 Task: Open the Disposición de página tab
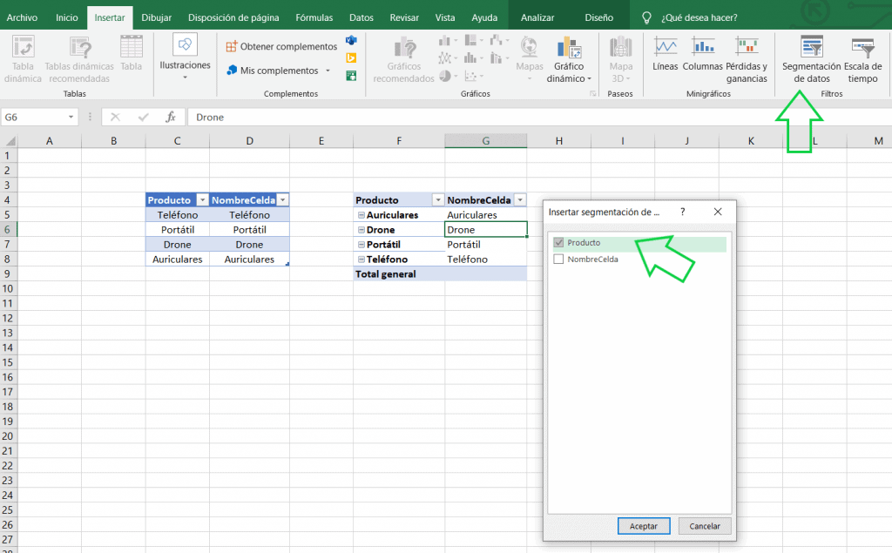click(233, 17)
